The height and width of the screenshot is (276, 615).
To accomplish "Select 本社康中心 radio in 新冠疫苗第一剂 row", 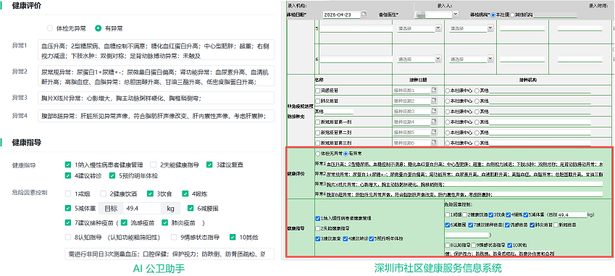I will coord(448,122).
